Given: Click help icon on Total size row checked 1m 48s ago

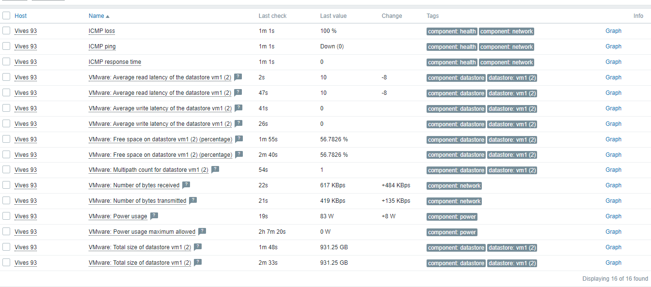Looking at the screenshot, I should [x=198, y=247].
